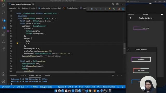Clear the debug console output

point(113,75)
